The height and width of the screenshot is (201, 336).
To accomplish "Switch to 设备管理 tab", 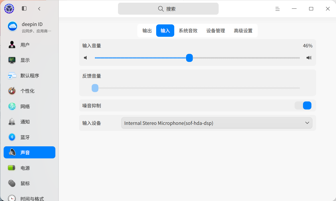I will [216, 31].
